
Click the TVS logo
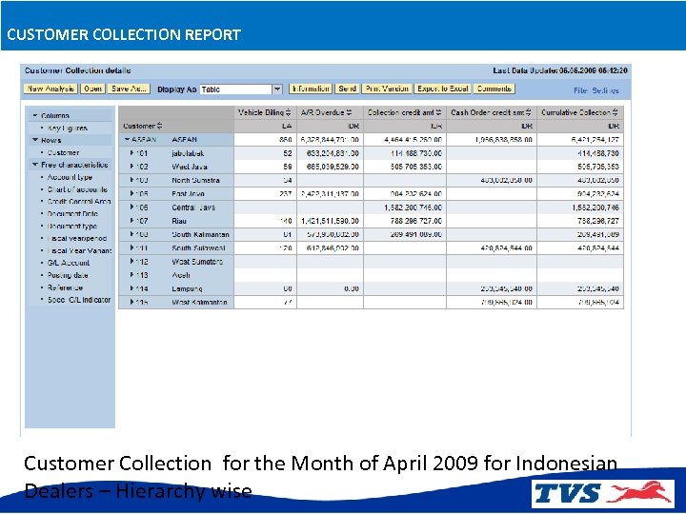point(603,493)
